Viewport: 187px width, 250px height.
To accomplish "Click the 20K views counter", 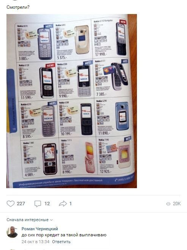I will [177, 204].
